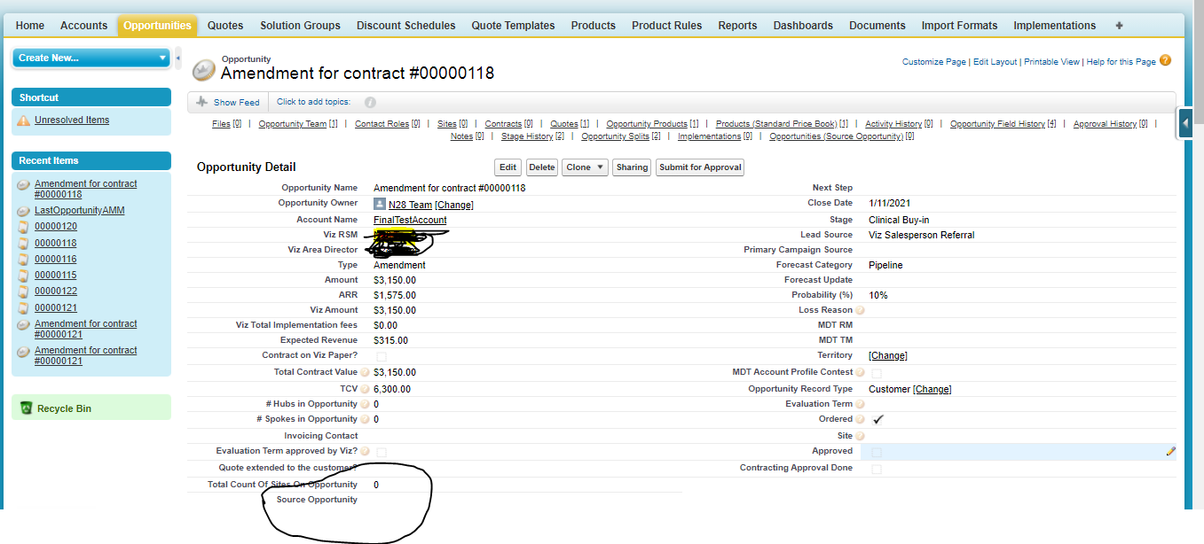Collapse the sidebar with the arrow handle

(x=177, y=58)
